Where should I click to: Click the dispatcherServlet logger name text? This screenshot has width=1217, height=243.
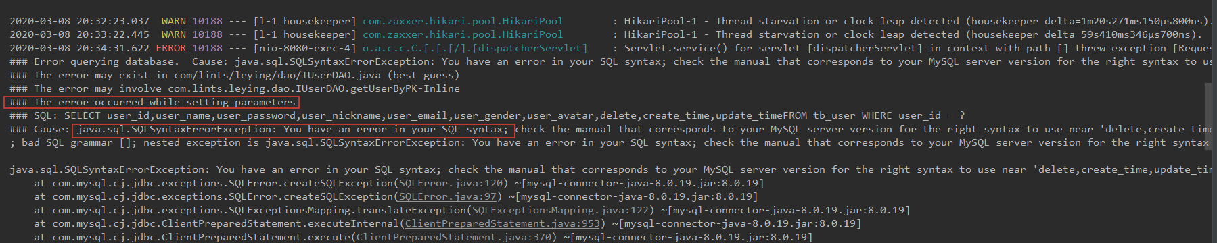pos(475,48)
